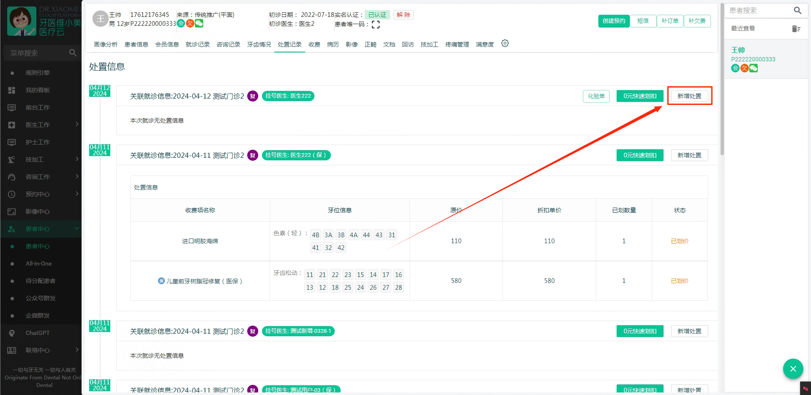
Task: Open the tab settings gear icon
Action: [x=505, y=44]
